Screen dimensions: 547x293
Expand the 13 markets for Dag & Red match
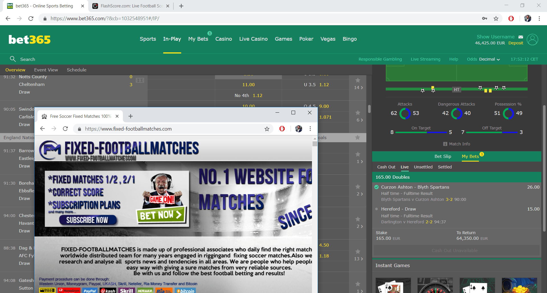(358, 259)
